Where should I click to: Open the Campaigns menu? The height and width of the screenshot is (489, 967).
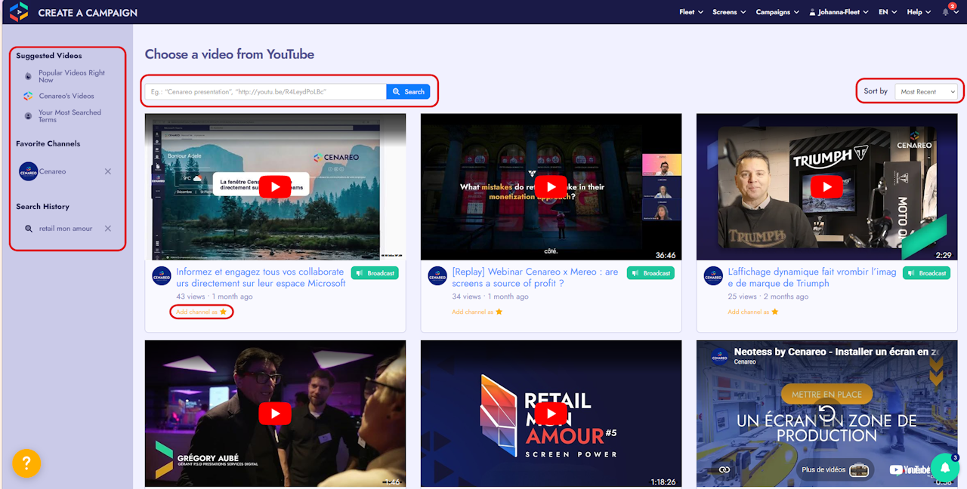coord(777,12)
